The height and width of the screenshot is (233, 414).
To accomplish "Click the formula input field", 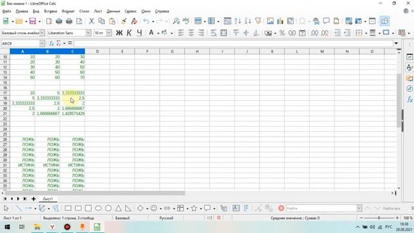I will point(233,43).
